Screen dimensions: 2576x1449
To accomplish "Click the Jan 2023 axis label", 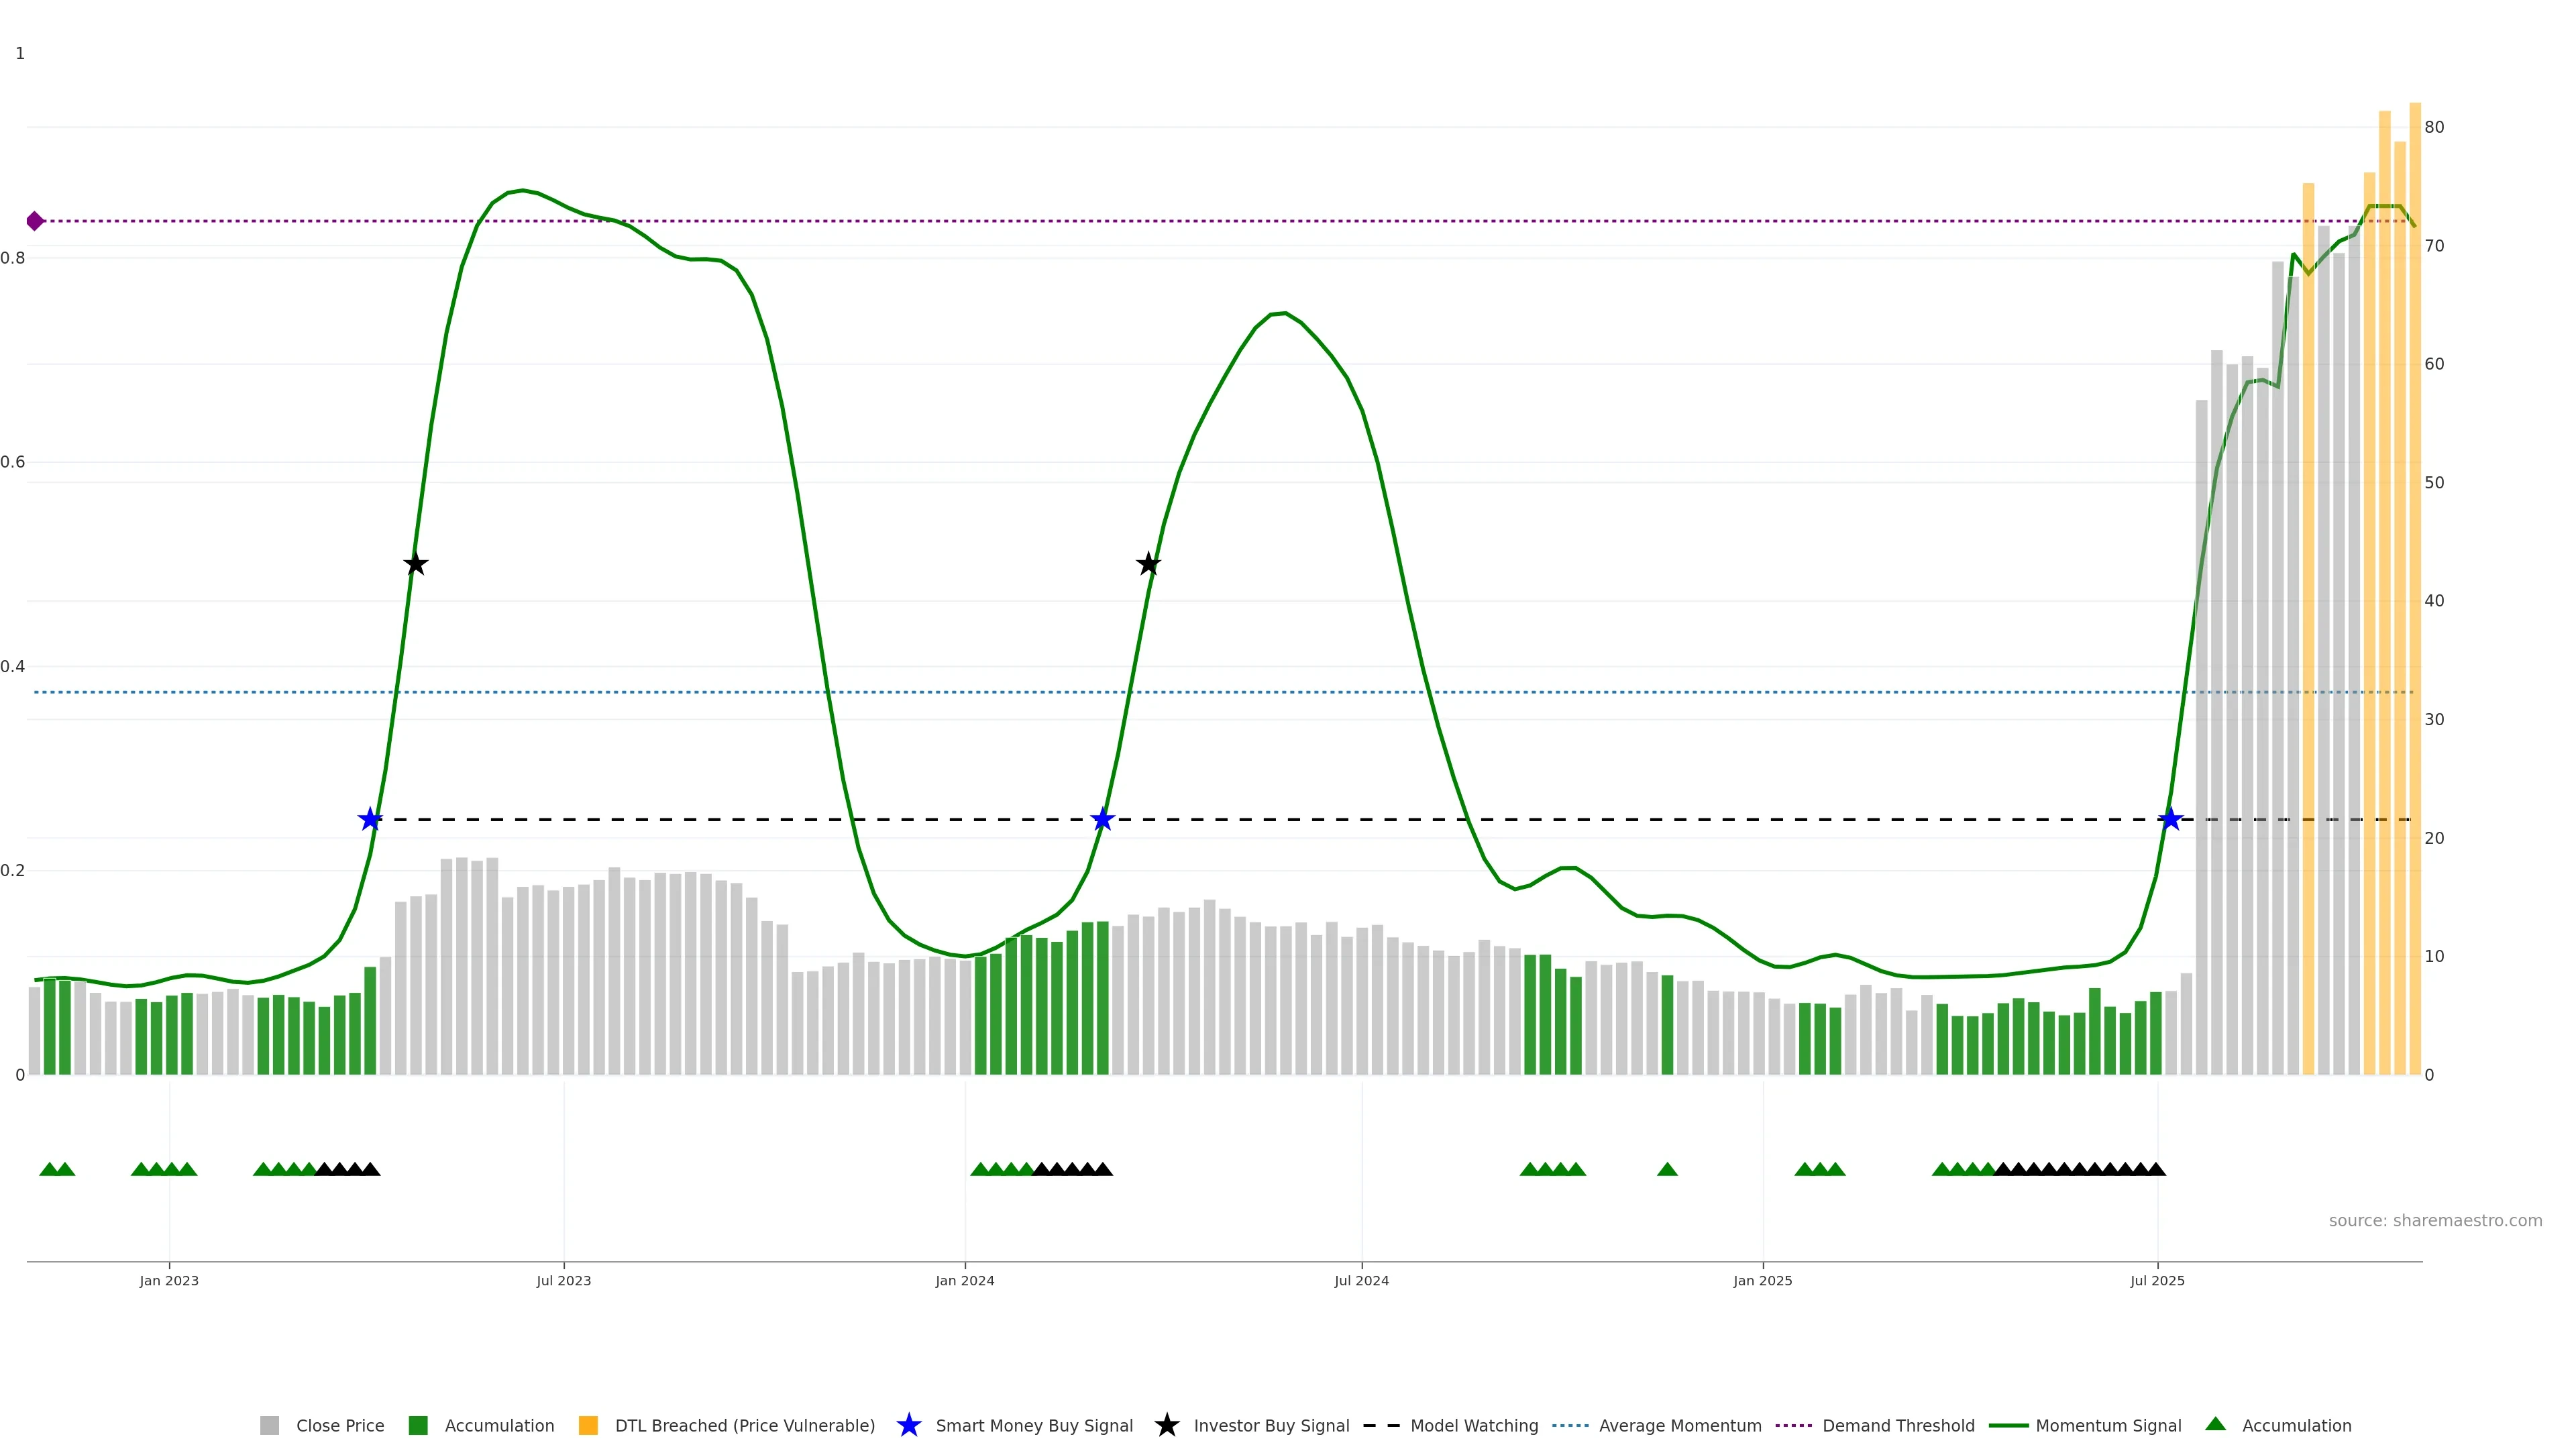I will point(169,1281).
